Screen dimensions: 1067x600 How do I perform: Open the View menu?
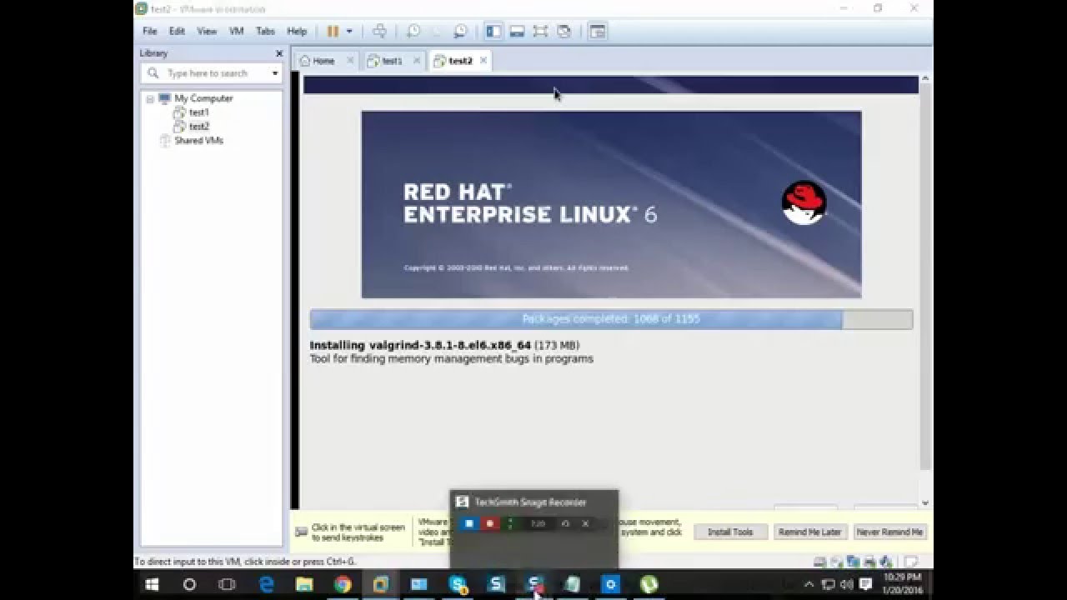(x=207, y=32)
